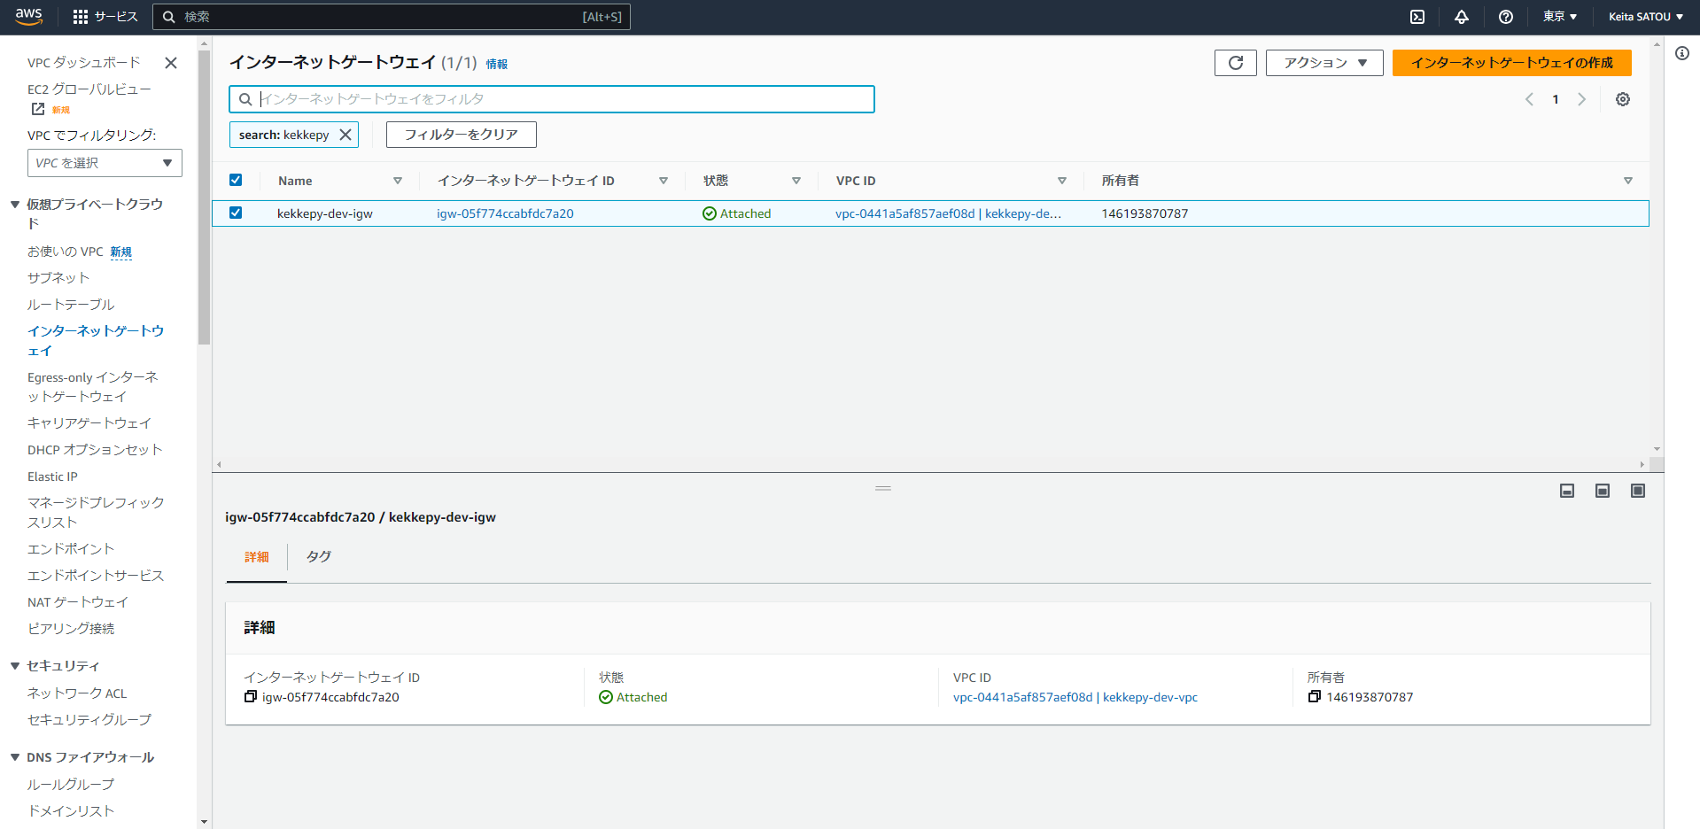Open Carrier Gateways in the sidebar
The height and width of the screenshot is (829, 1700).
(x=89, y=423)
